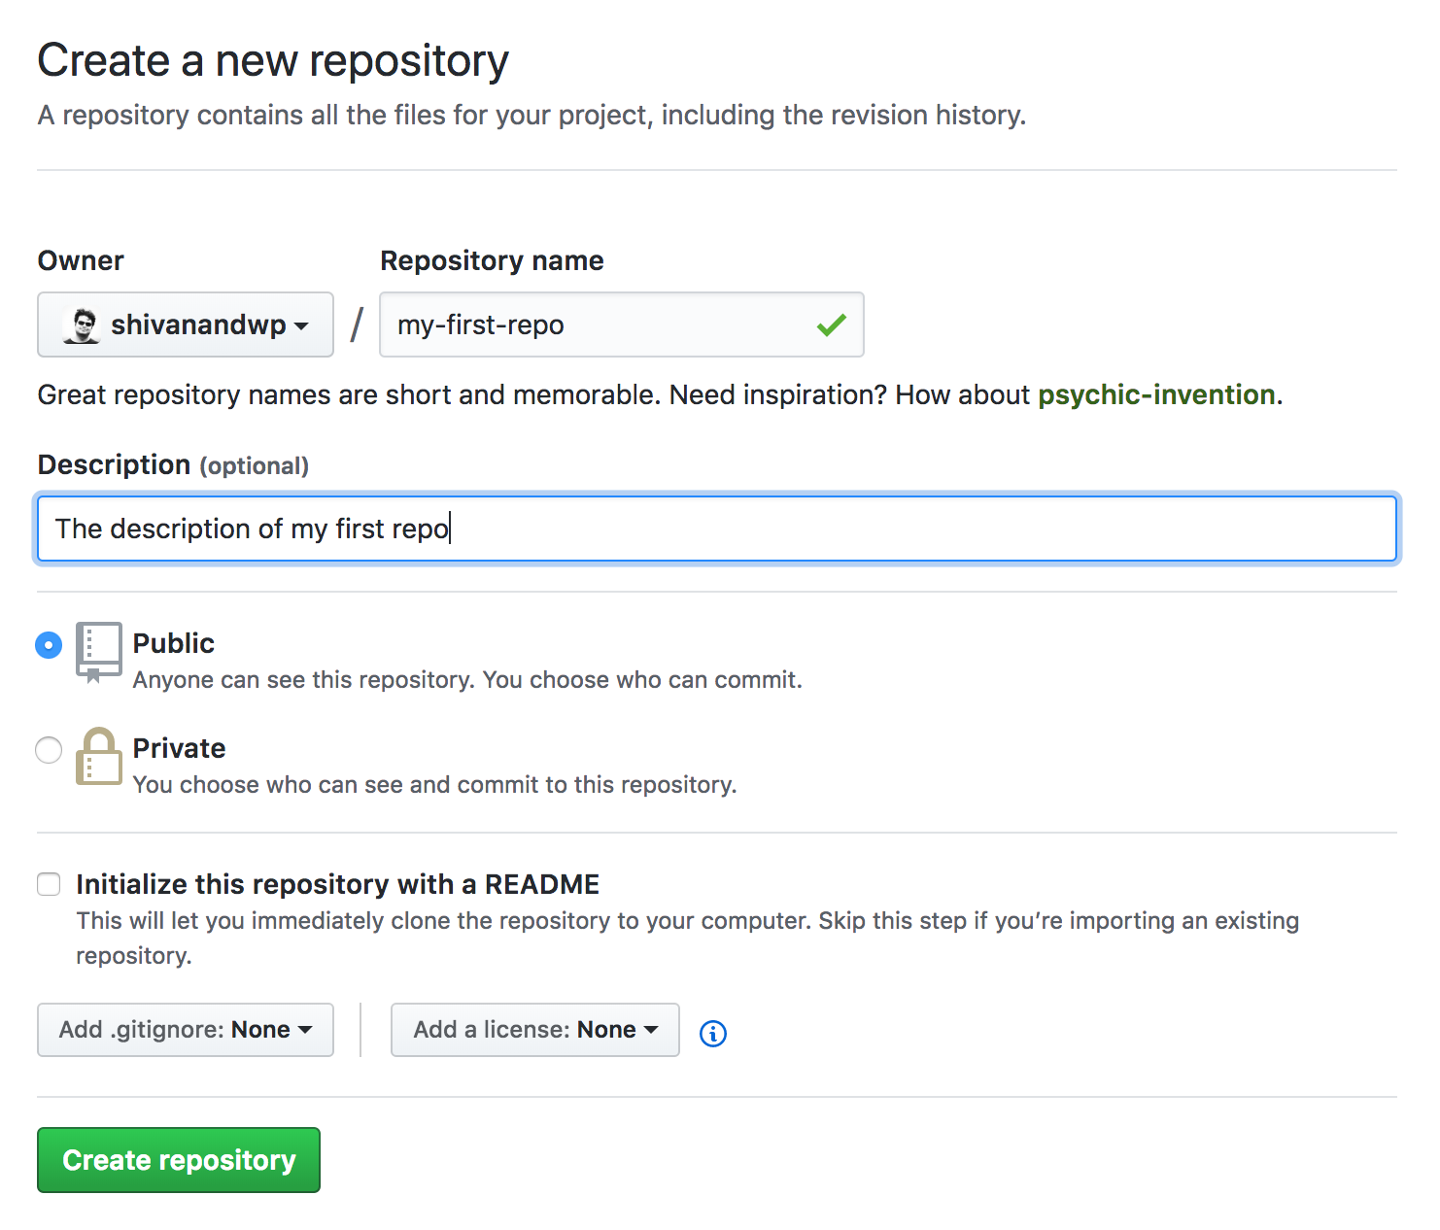Use the psychic-invention name suggestion

click(x=1156, y=394)
